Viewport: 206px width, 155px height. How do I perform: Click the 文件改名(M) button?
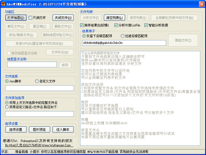point(60,52)
